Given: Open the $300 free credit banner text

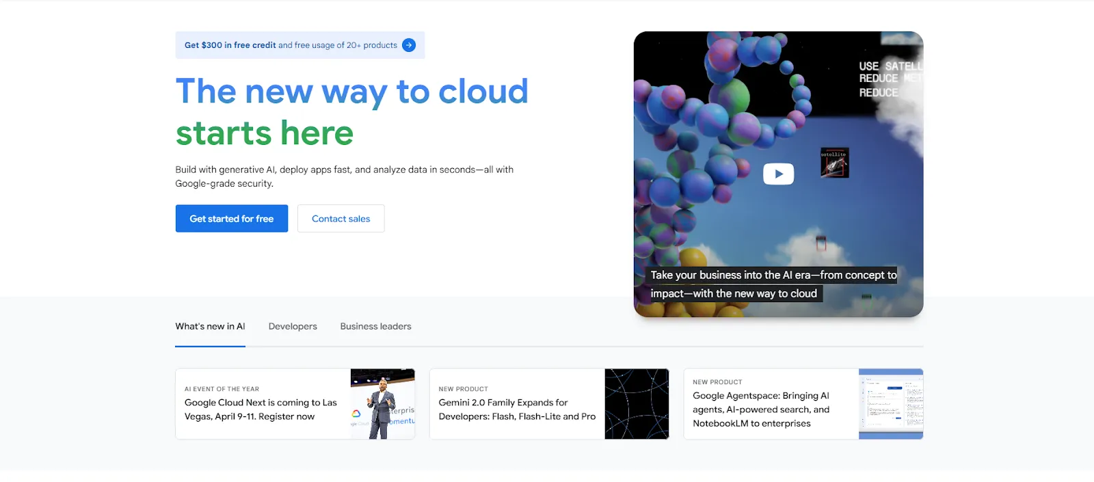Looking at the screenshot, I should [x=291, y=45].
